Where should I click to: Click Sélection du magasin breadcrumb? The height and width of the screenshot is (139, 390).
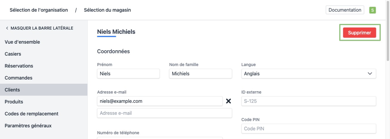107,10
